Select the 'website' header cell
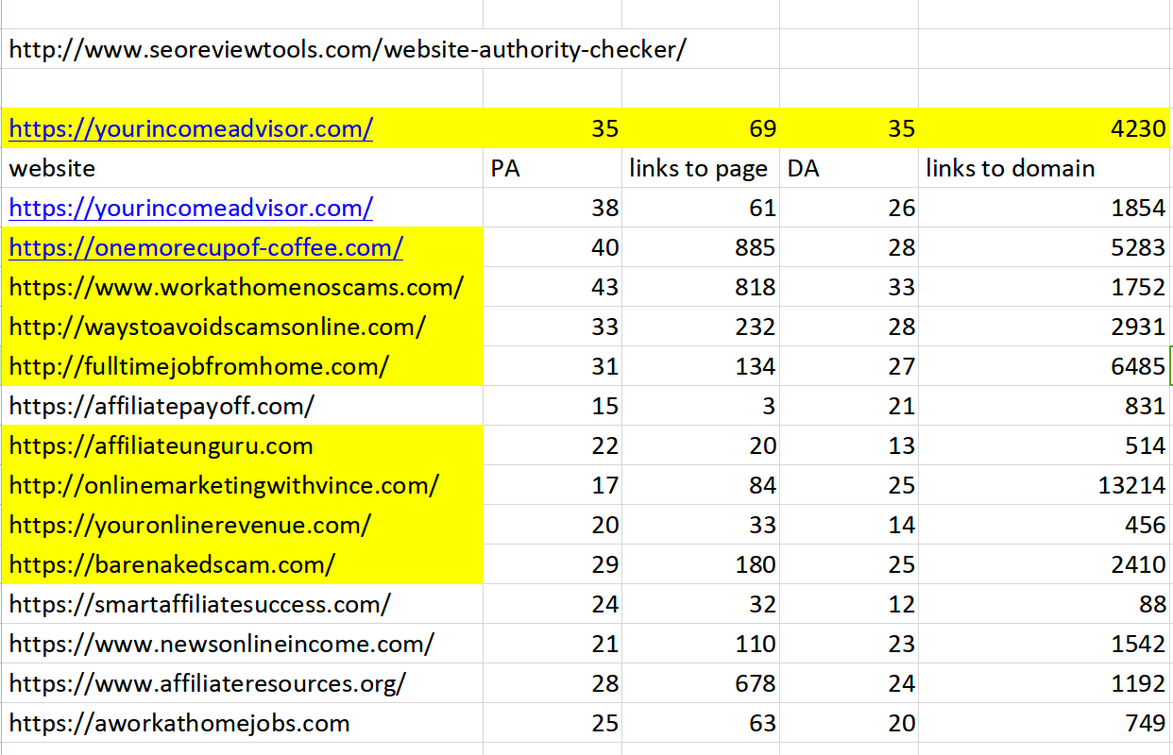This screenshot has width=1173, height=755. point(242,168)
